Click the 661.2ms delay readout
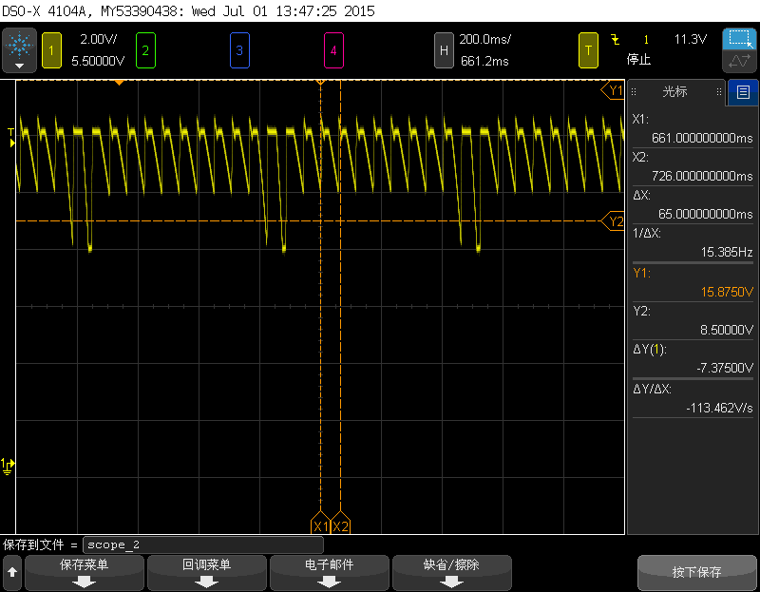760x592 pixels. pos(484,61)
